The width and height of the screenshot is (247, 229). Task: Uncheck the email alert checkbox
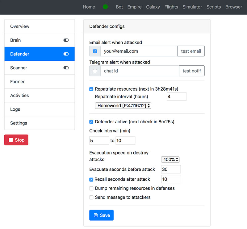95,51
